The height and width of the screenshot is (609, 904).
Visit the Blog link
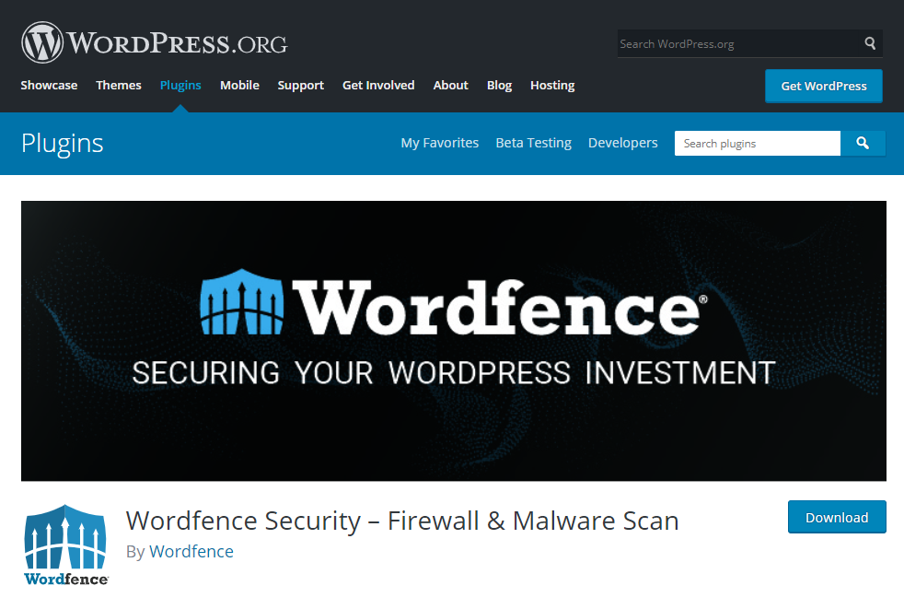coord(499,86)
